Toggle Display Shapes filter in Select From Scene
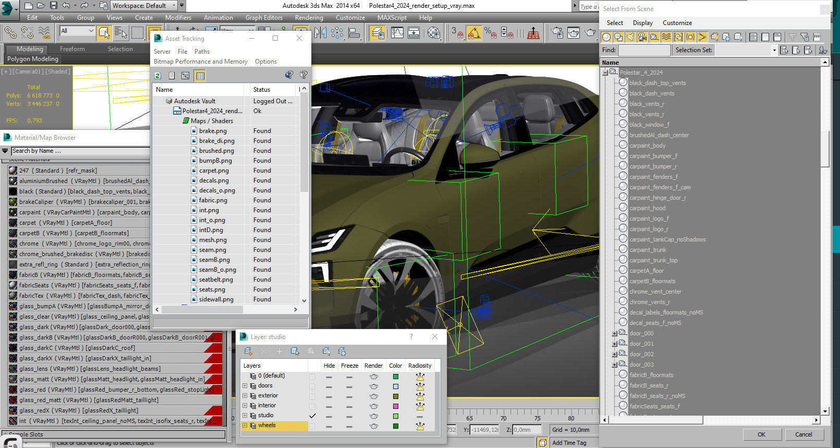Viewport: 840px width, 448px height. click(x=618, y=37)
